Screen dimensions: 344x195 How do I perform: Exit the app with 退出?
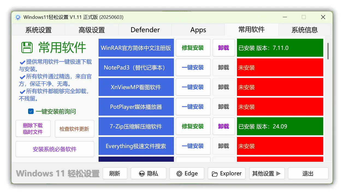tap(308, 173)
